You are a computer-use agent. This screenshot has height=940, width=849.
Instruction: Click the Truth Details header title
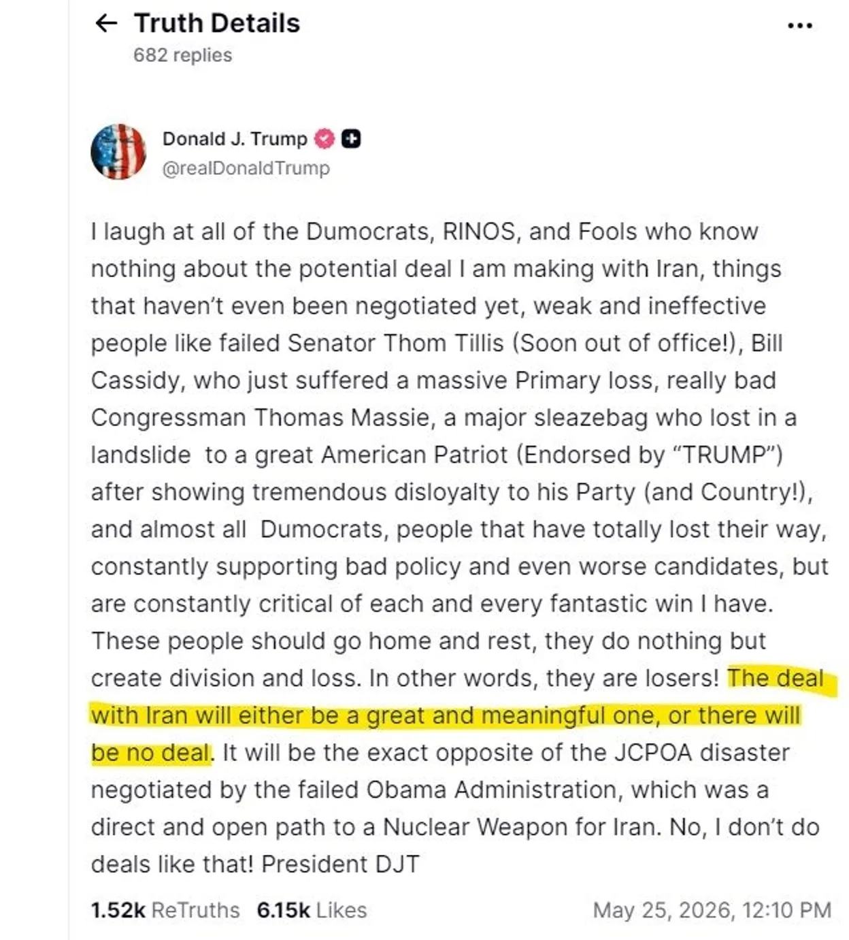[217, 24]
